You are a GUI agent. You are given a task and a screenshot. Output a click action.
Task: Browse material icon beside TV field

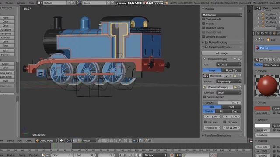tap(257, 60)
